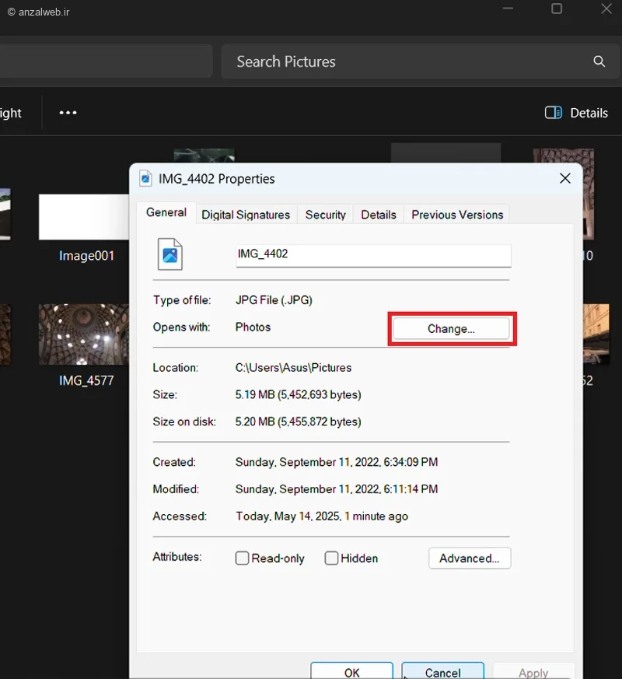
Task: Switch to the Digital Signatures tab
Action: coord(246,215)
